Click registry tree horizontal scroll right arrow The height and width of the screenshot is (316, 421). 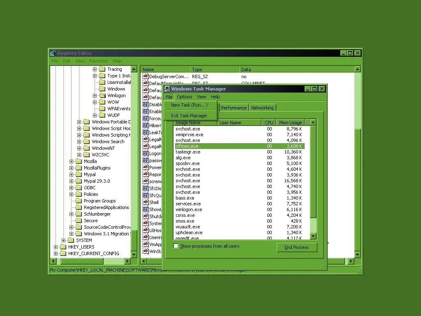[127, 261]
